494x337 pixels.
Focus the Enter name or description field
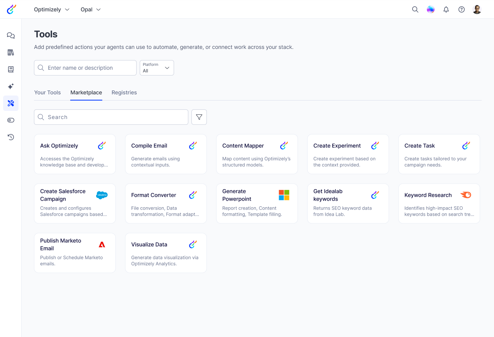click(85, 68)
